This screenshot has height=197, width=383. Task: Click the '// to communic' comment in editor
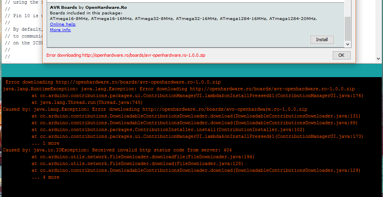pos(24,36)
